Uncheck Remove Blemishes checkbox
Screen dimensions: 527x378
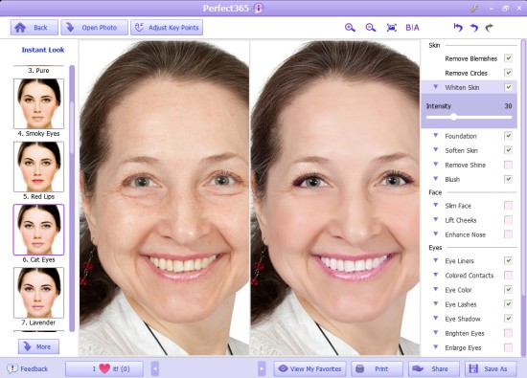tap(508, 58)
